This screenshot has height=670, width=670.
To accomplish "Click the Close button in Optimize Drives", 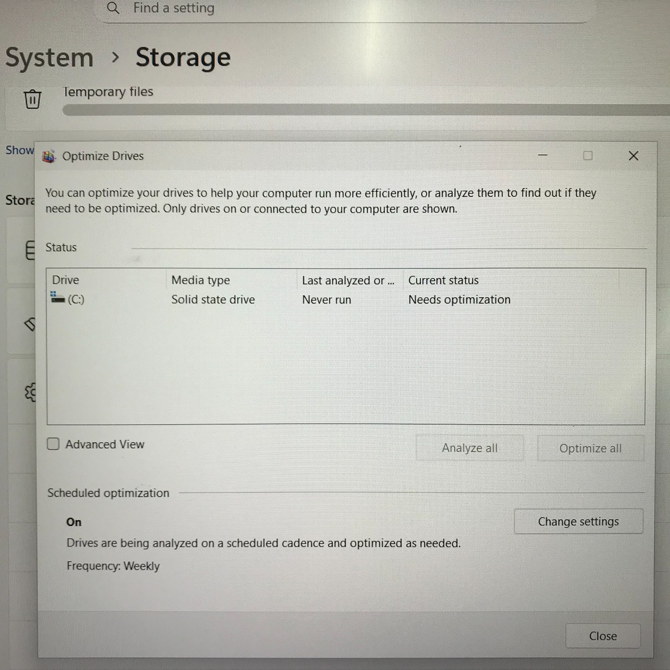I will coord(603,636).
